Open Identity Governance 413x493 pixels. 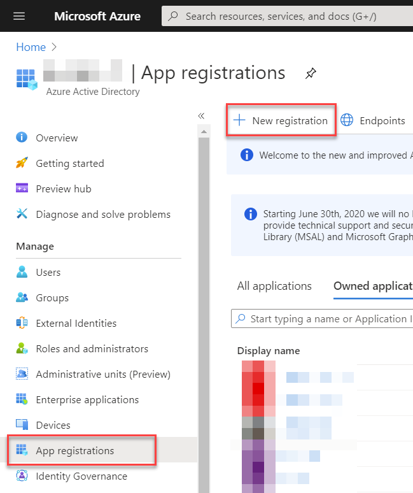click(x=81, y=476)
